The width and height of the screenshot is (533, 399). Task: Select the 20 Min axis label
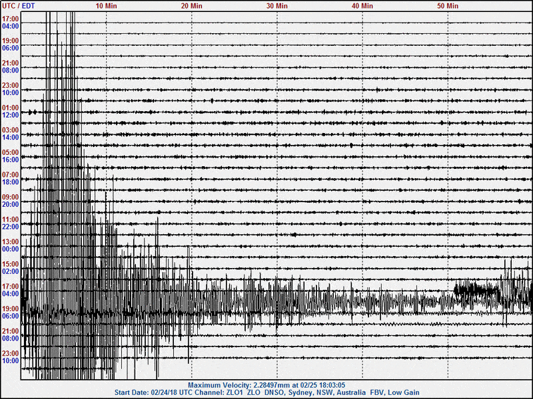pos(191,6)
